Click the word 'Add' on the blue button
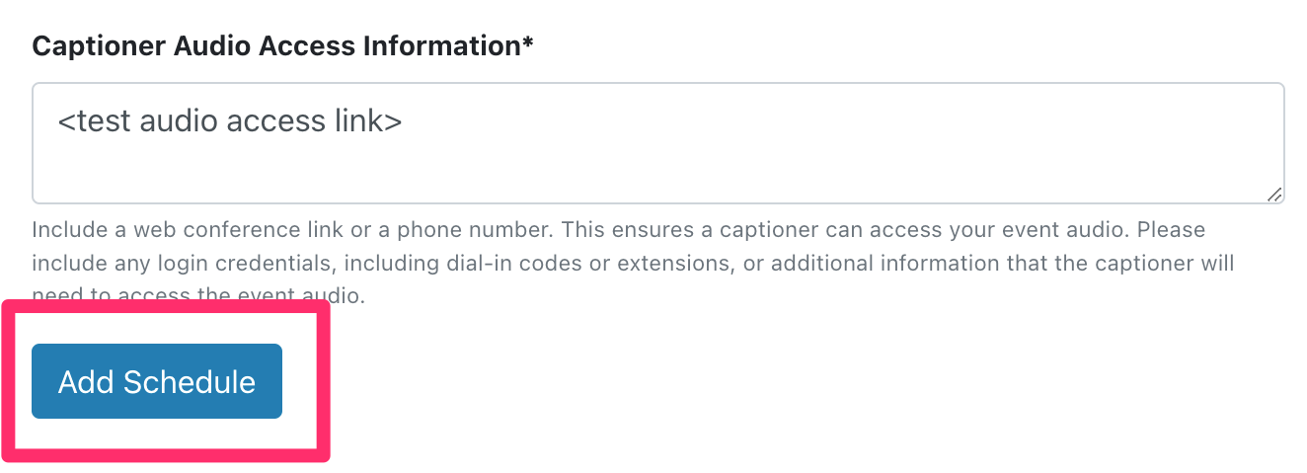 (x=86, y=382)
